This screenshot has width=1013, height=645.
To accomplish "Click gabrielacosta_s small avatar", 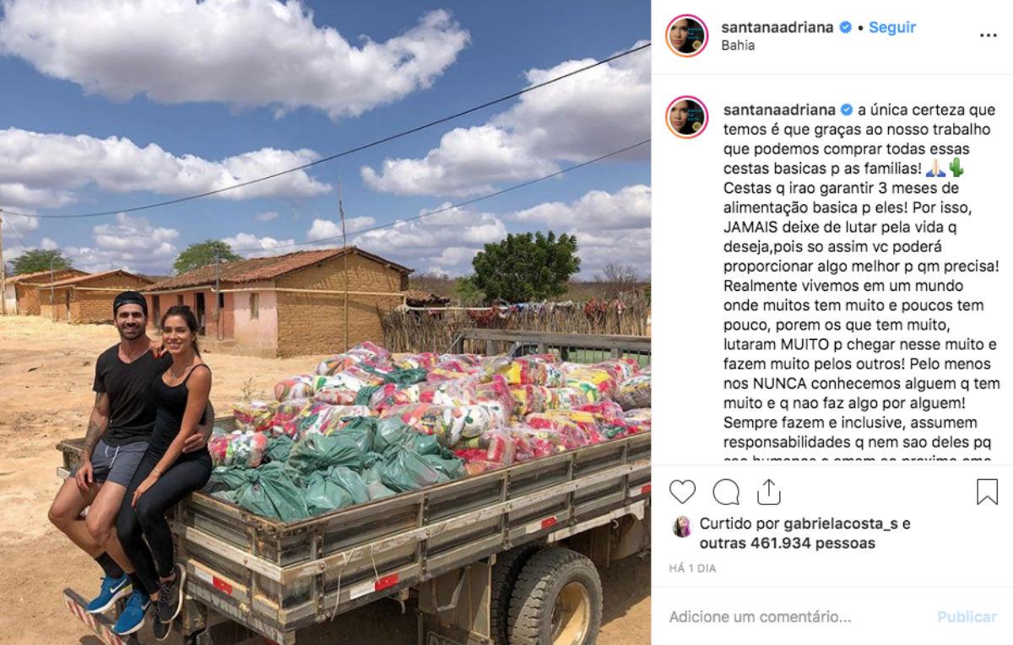I will point(680,527).
